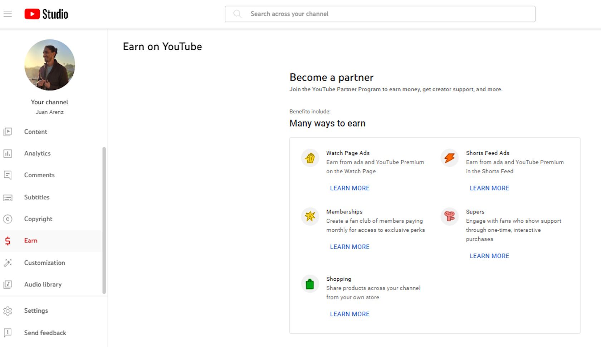Select 'Customization' from the sidebar menu

[x=44, y=262]
